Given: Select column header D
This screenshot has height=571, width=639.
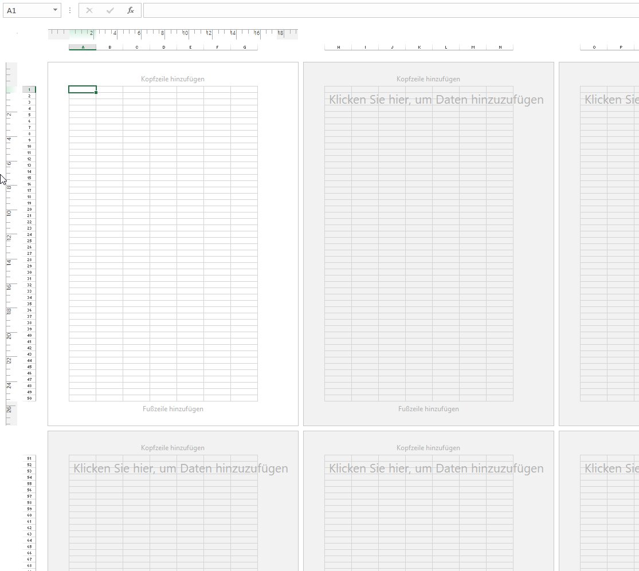Looking at the screenshot, I should 163,47.
